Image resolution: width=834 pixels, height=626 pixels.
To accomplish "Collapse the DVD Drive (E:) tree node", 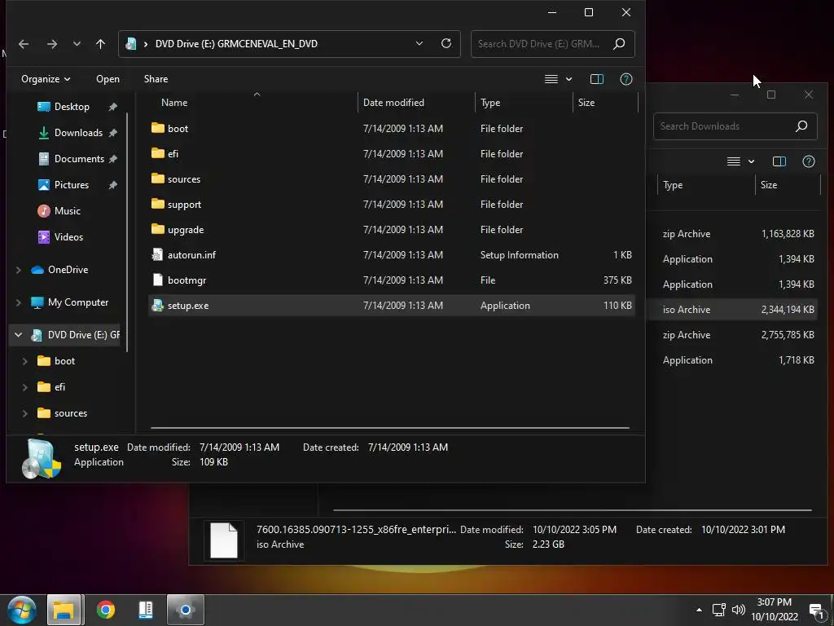I will (x=19, y=335).
